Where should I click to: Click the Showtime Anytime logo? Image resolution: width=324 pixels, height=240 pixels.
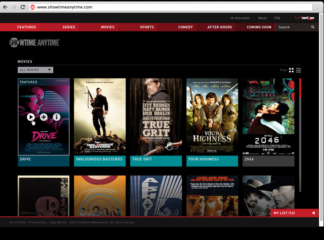point(35,42)
